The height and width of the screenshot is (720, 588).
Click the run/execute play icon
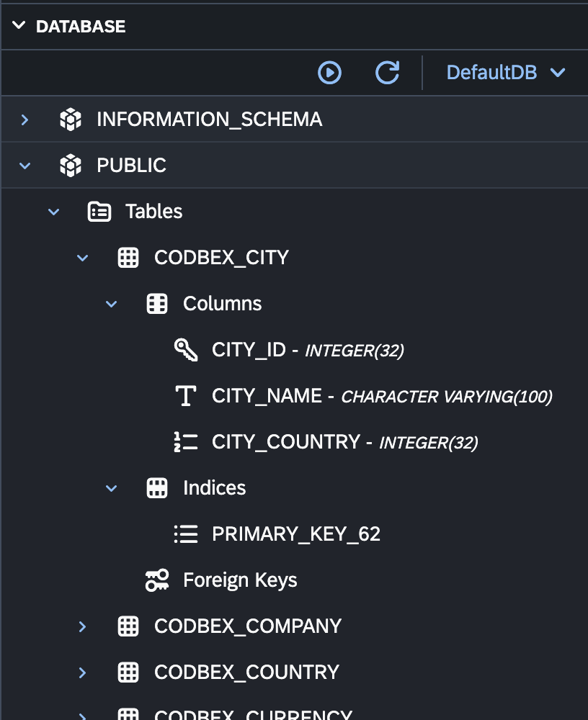coord(329,73)
